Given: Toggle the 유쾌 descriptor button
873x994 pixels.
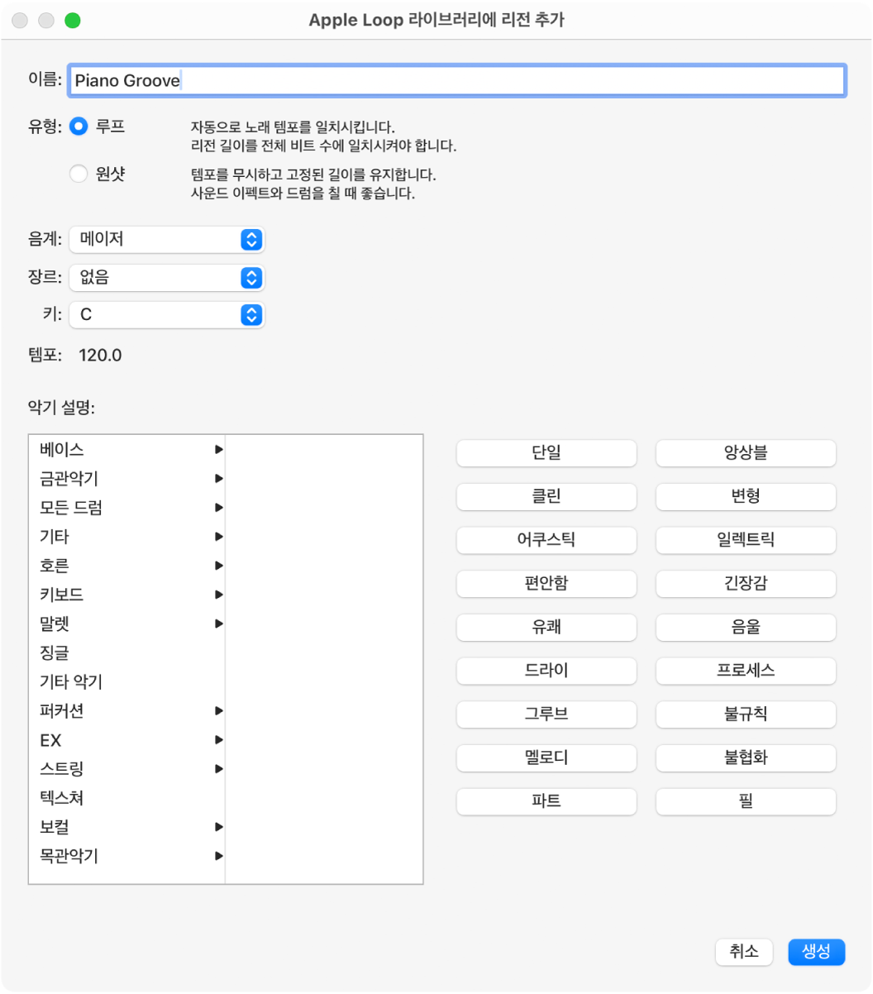Looking at the screenshot, I should [546, 627].
